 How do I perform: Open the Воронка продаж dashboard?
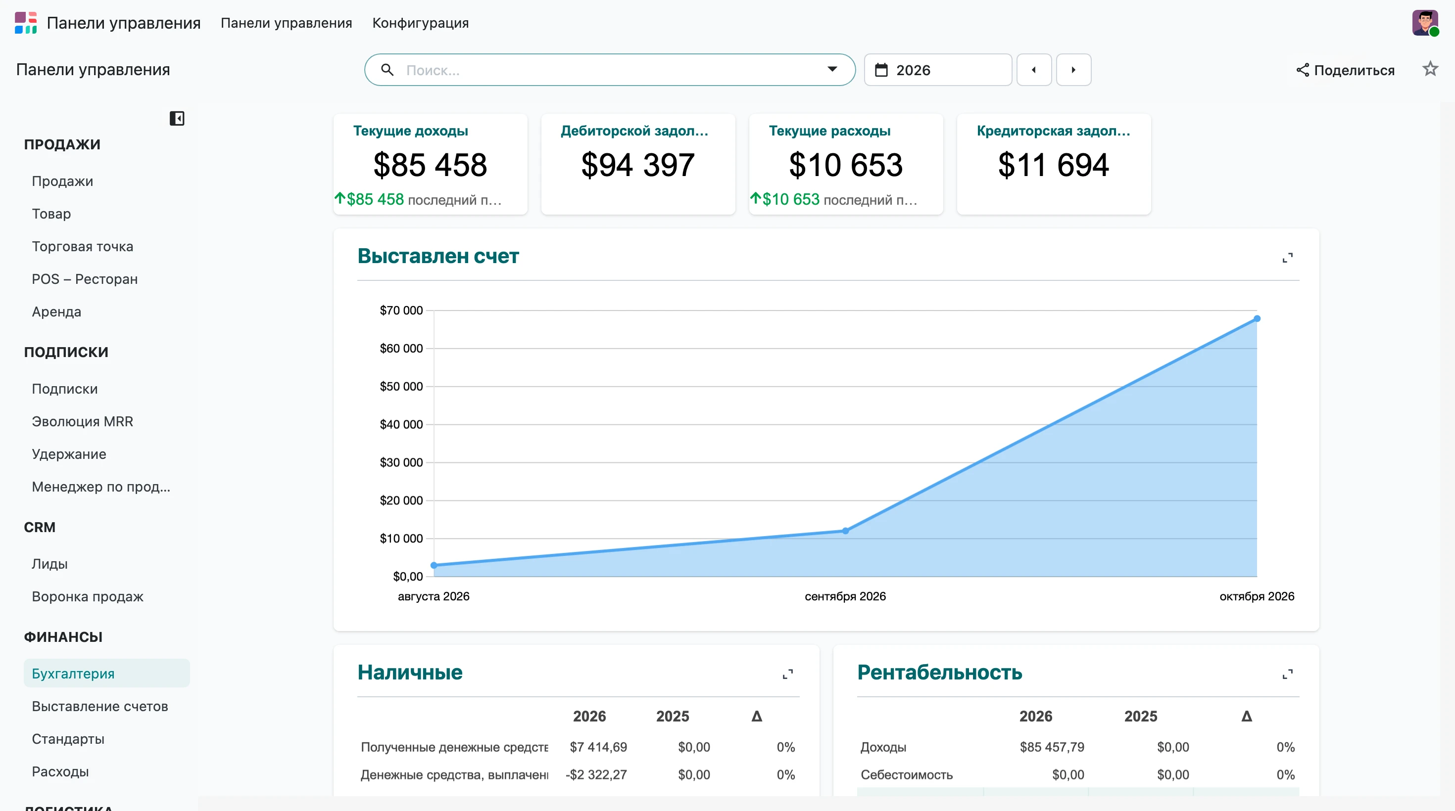pyautogui.click(x=88, y=596)
